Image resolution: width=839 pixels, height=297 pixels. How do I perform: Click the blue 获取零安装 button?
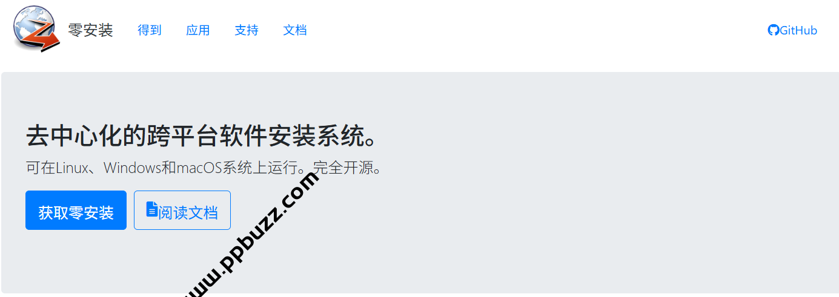pos(76,211)
